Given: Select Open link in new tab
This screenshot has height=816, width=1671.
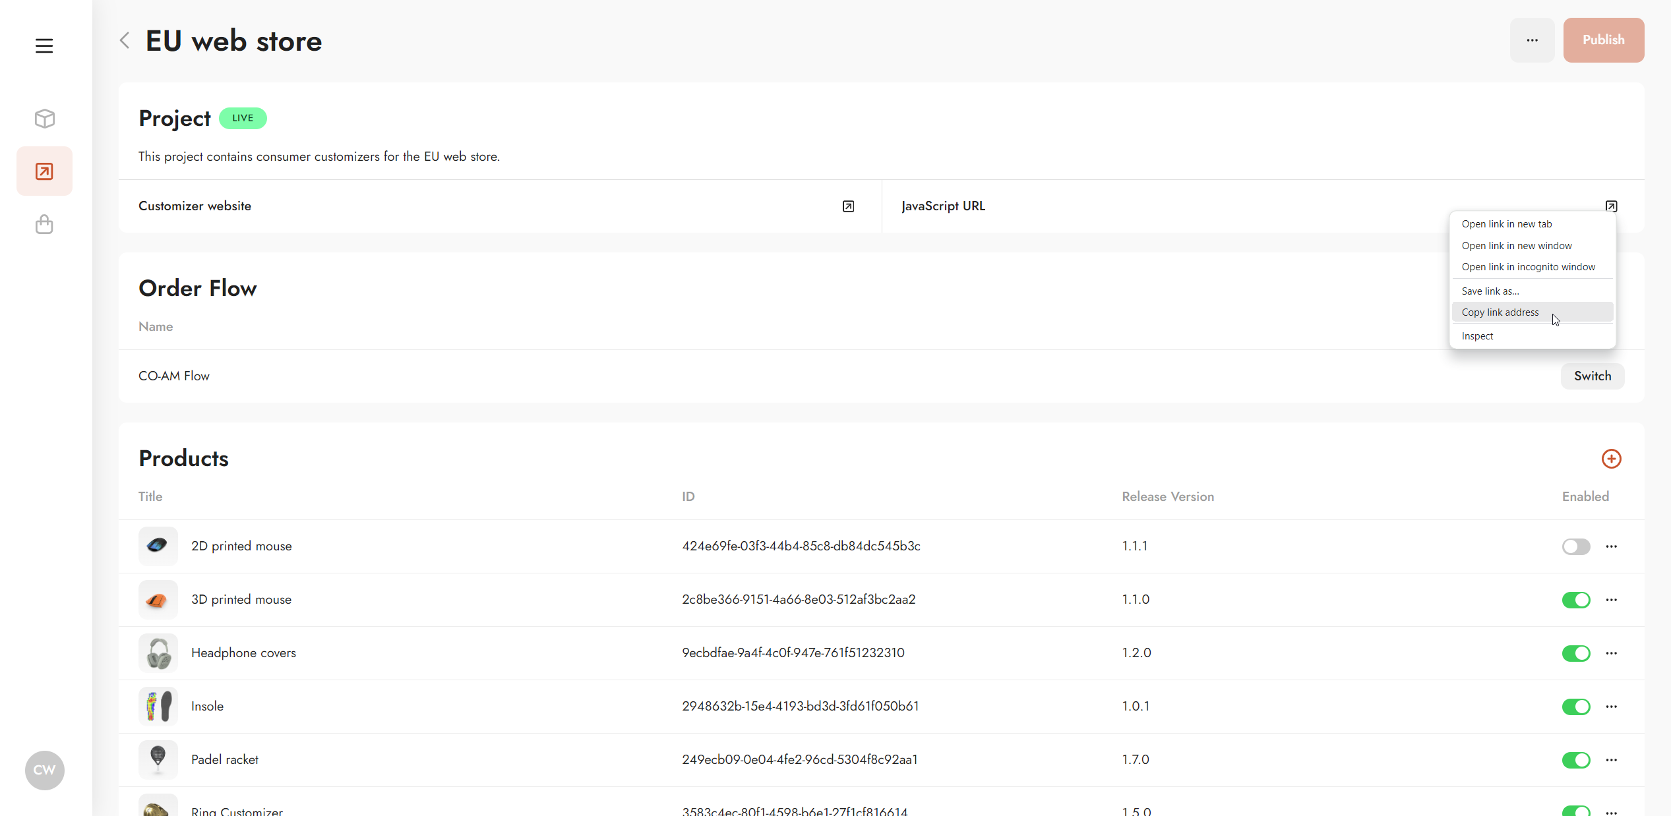Looking at the screenshot, I should point(1506,224).
